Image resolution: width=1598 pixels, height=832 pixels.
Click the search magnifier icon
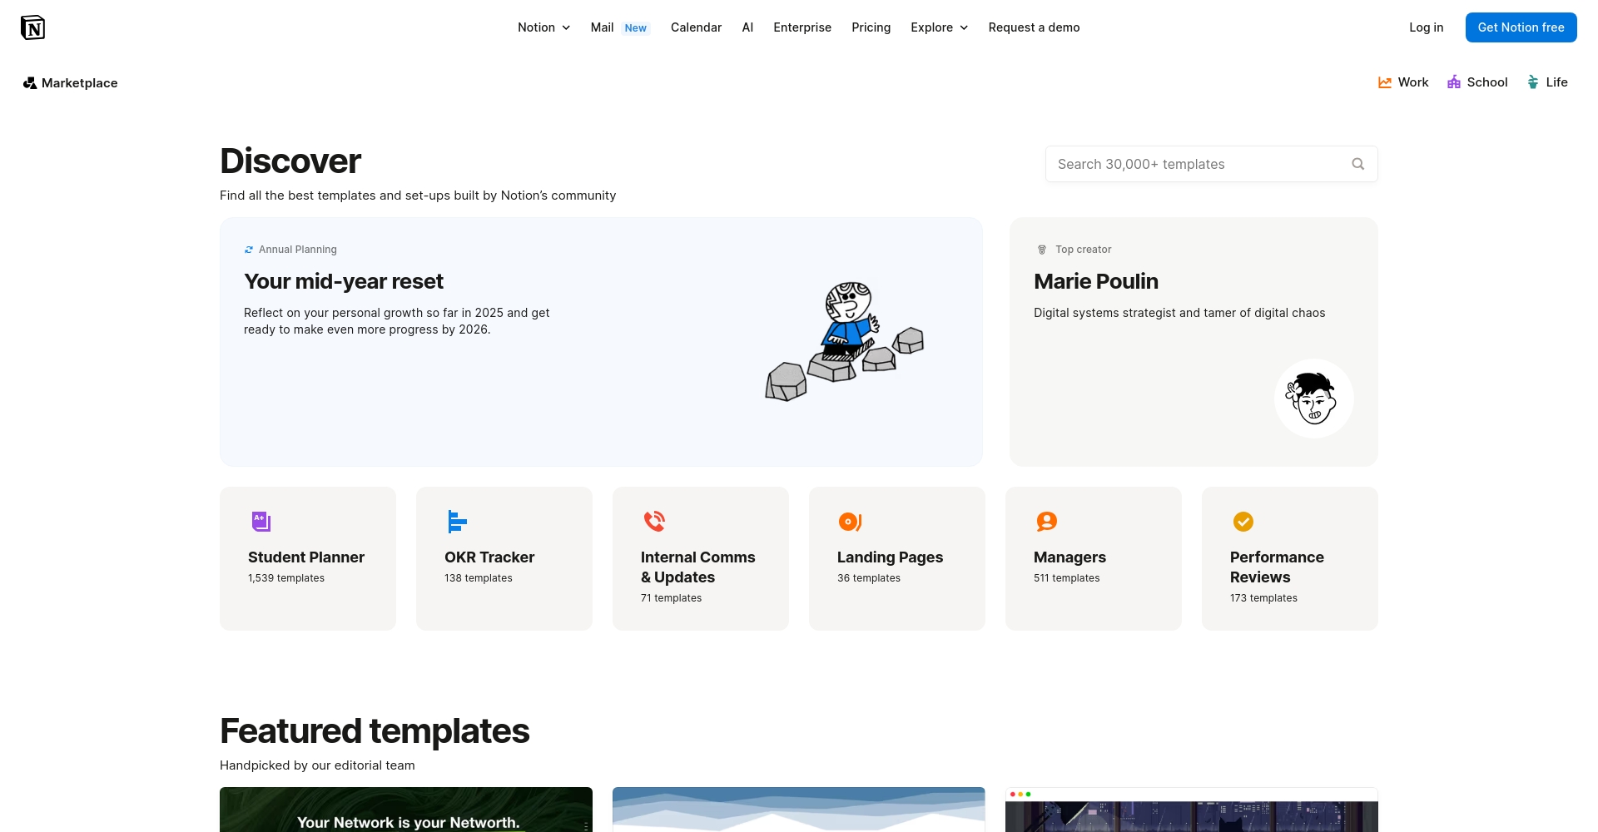click(x=1358, y=164)
